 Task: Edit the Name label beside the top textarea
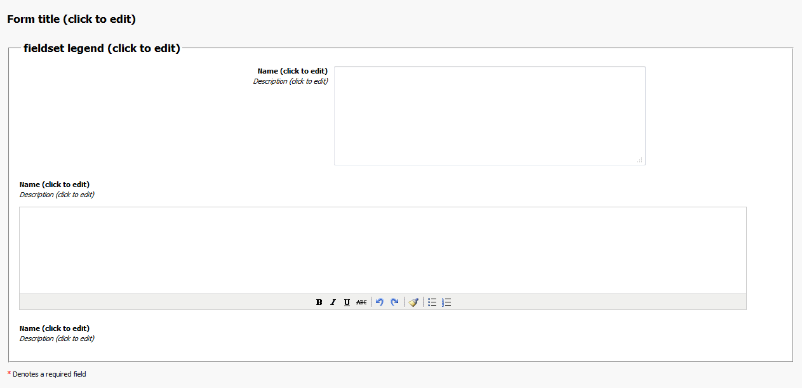pos(293,71)
